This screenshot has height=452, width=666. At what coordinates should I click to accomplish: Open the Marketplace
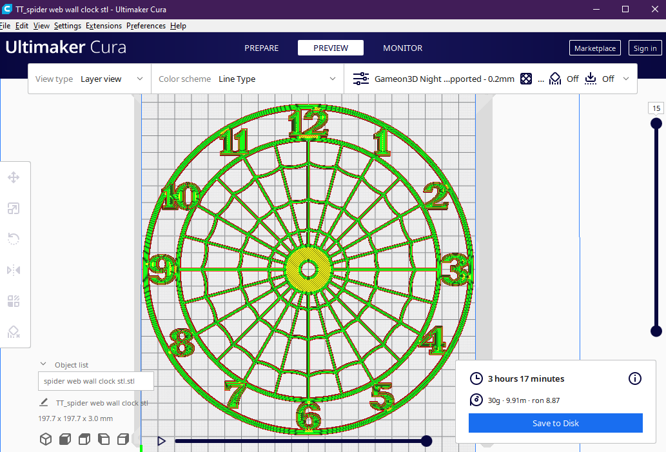click(x=595, y=48)
